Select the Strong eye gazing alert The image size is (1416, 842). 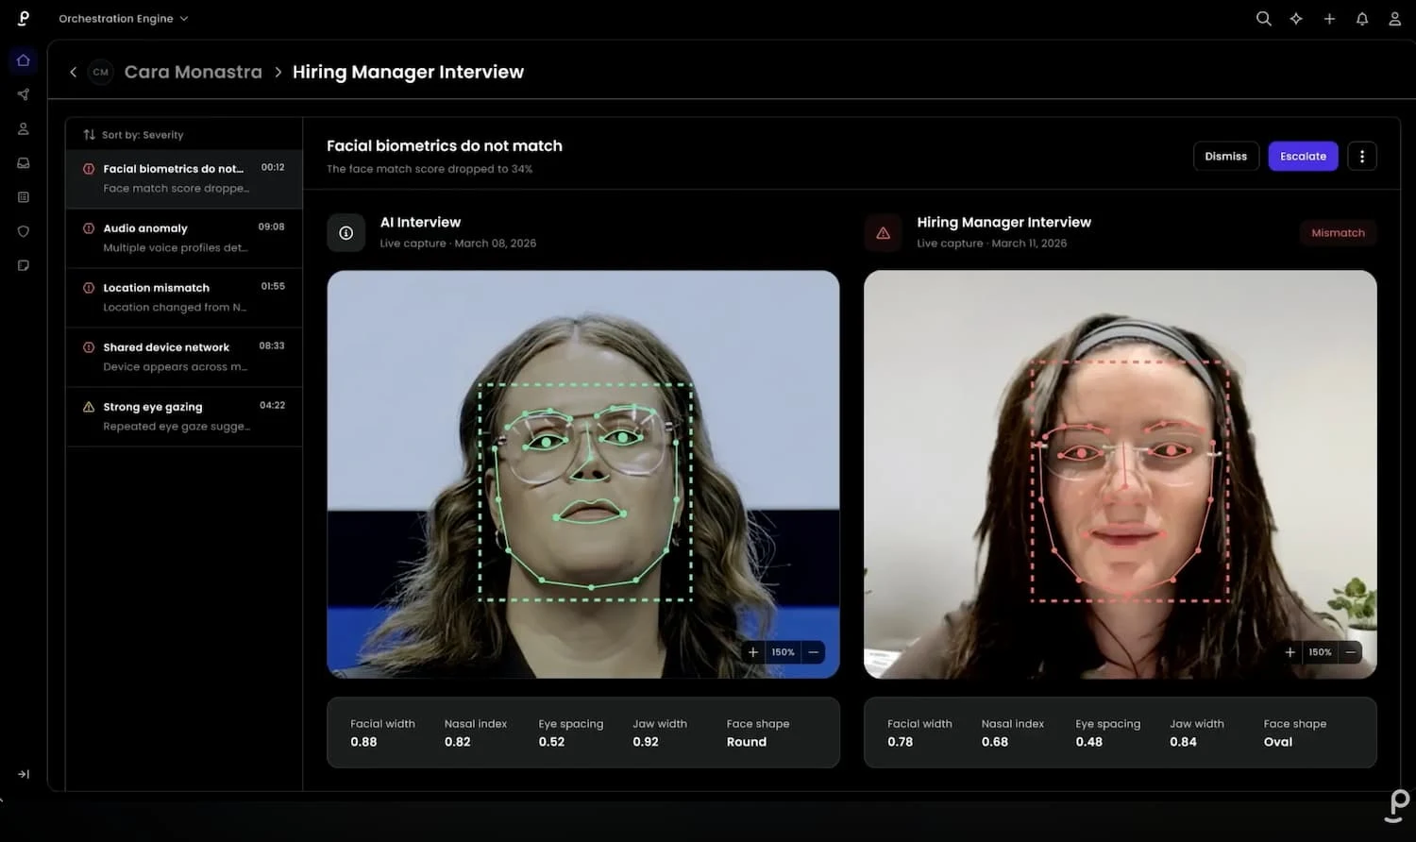coord(184,416)
